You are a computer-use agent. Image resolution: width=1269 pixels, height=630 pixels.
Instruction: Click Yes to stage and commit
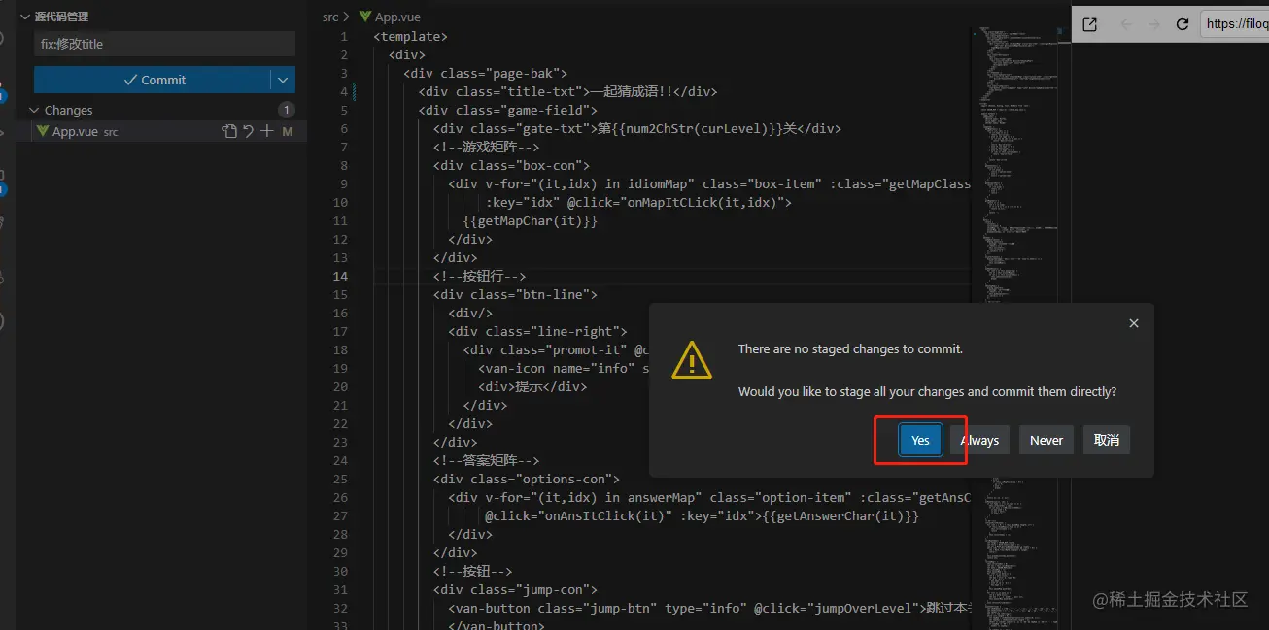tap(920, 440)
